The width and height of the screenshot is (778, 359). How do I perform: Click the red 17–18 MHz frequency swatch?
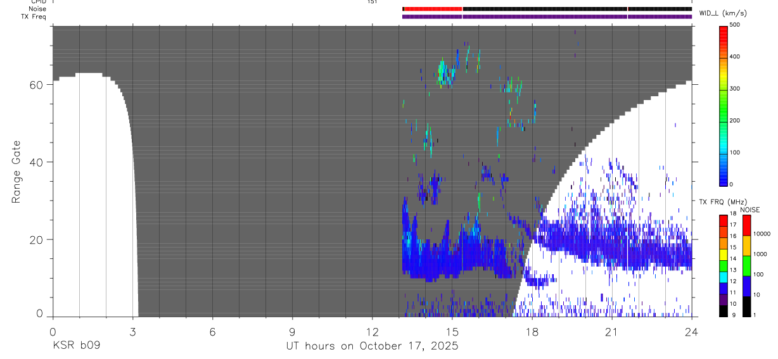point(724,220)
